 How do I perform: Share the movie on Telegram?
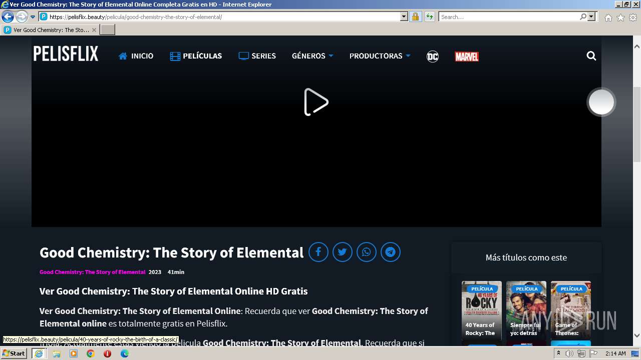391,252
